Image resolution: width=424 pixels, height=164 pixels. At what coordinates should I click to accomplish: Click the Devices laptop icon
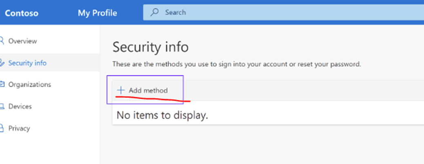point(2,106)
